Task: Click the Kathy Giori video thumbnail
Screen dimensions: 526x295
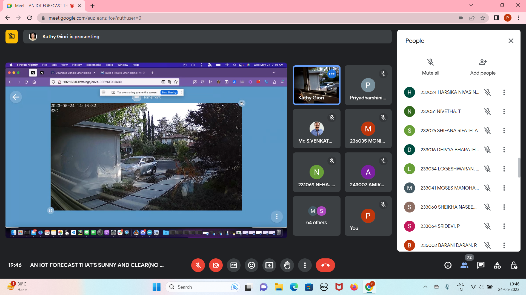Action: point(316,85)
